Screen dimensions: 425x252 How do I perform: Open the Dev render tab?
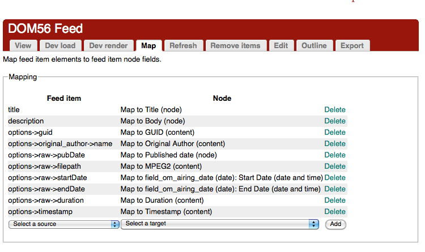pyautogui.click(x=109, y=46)
